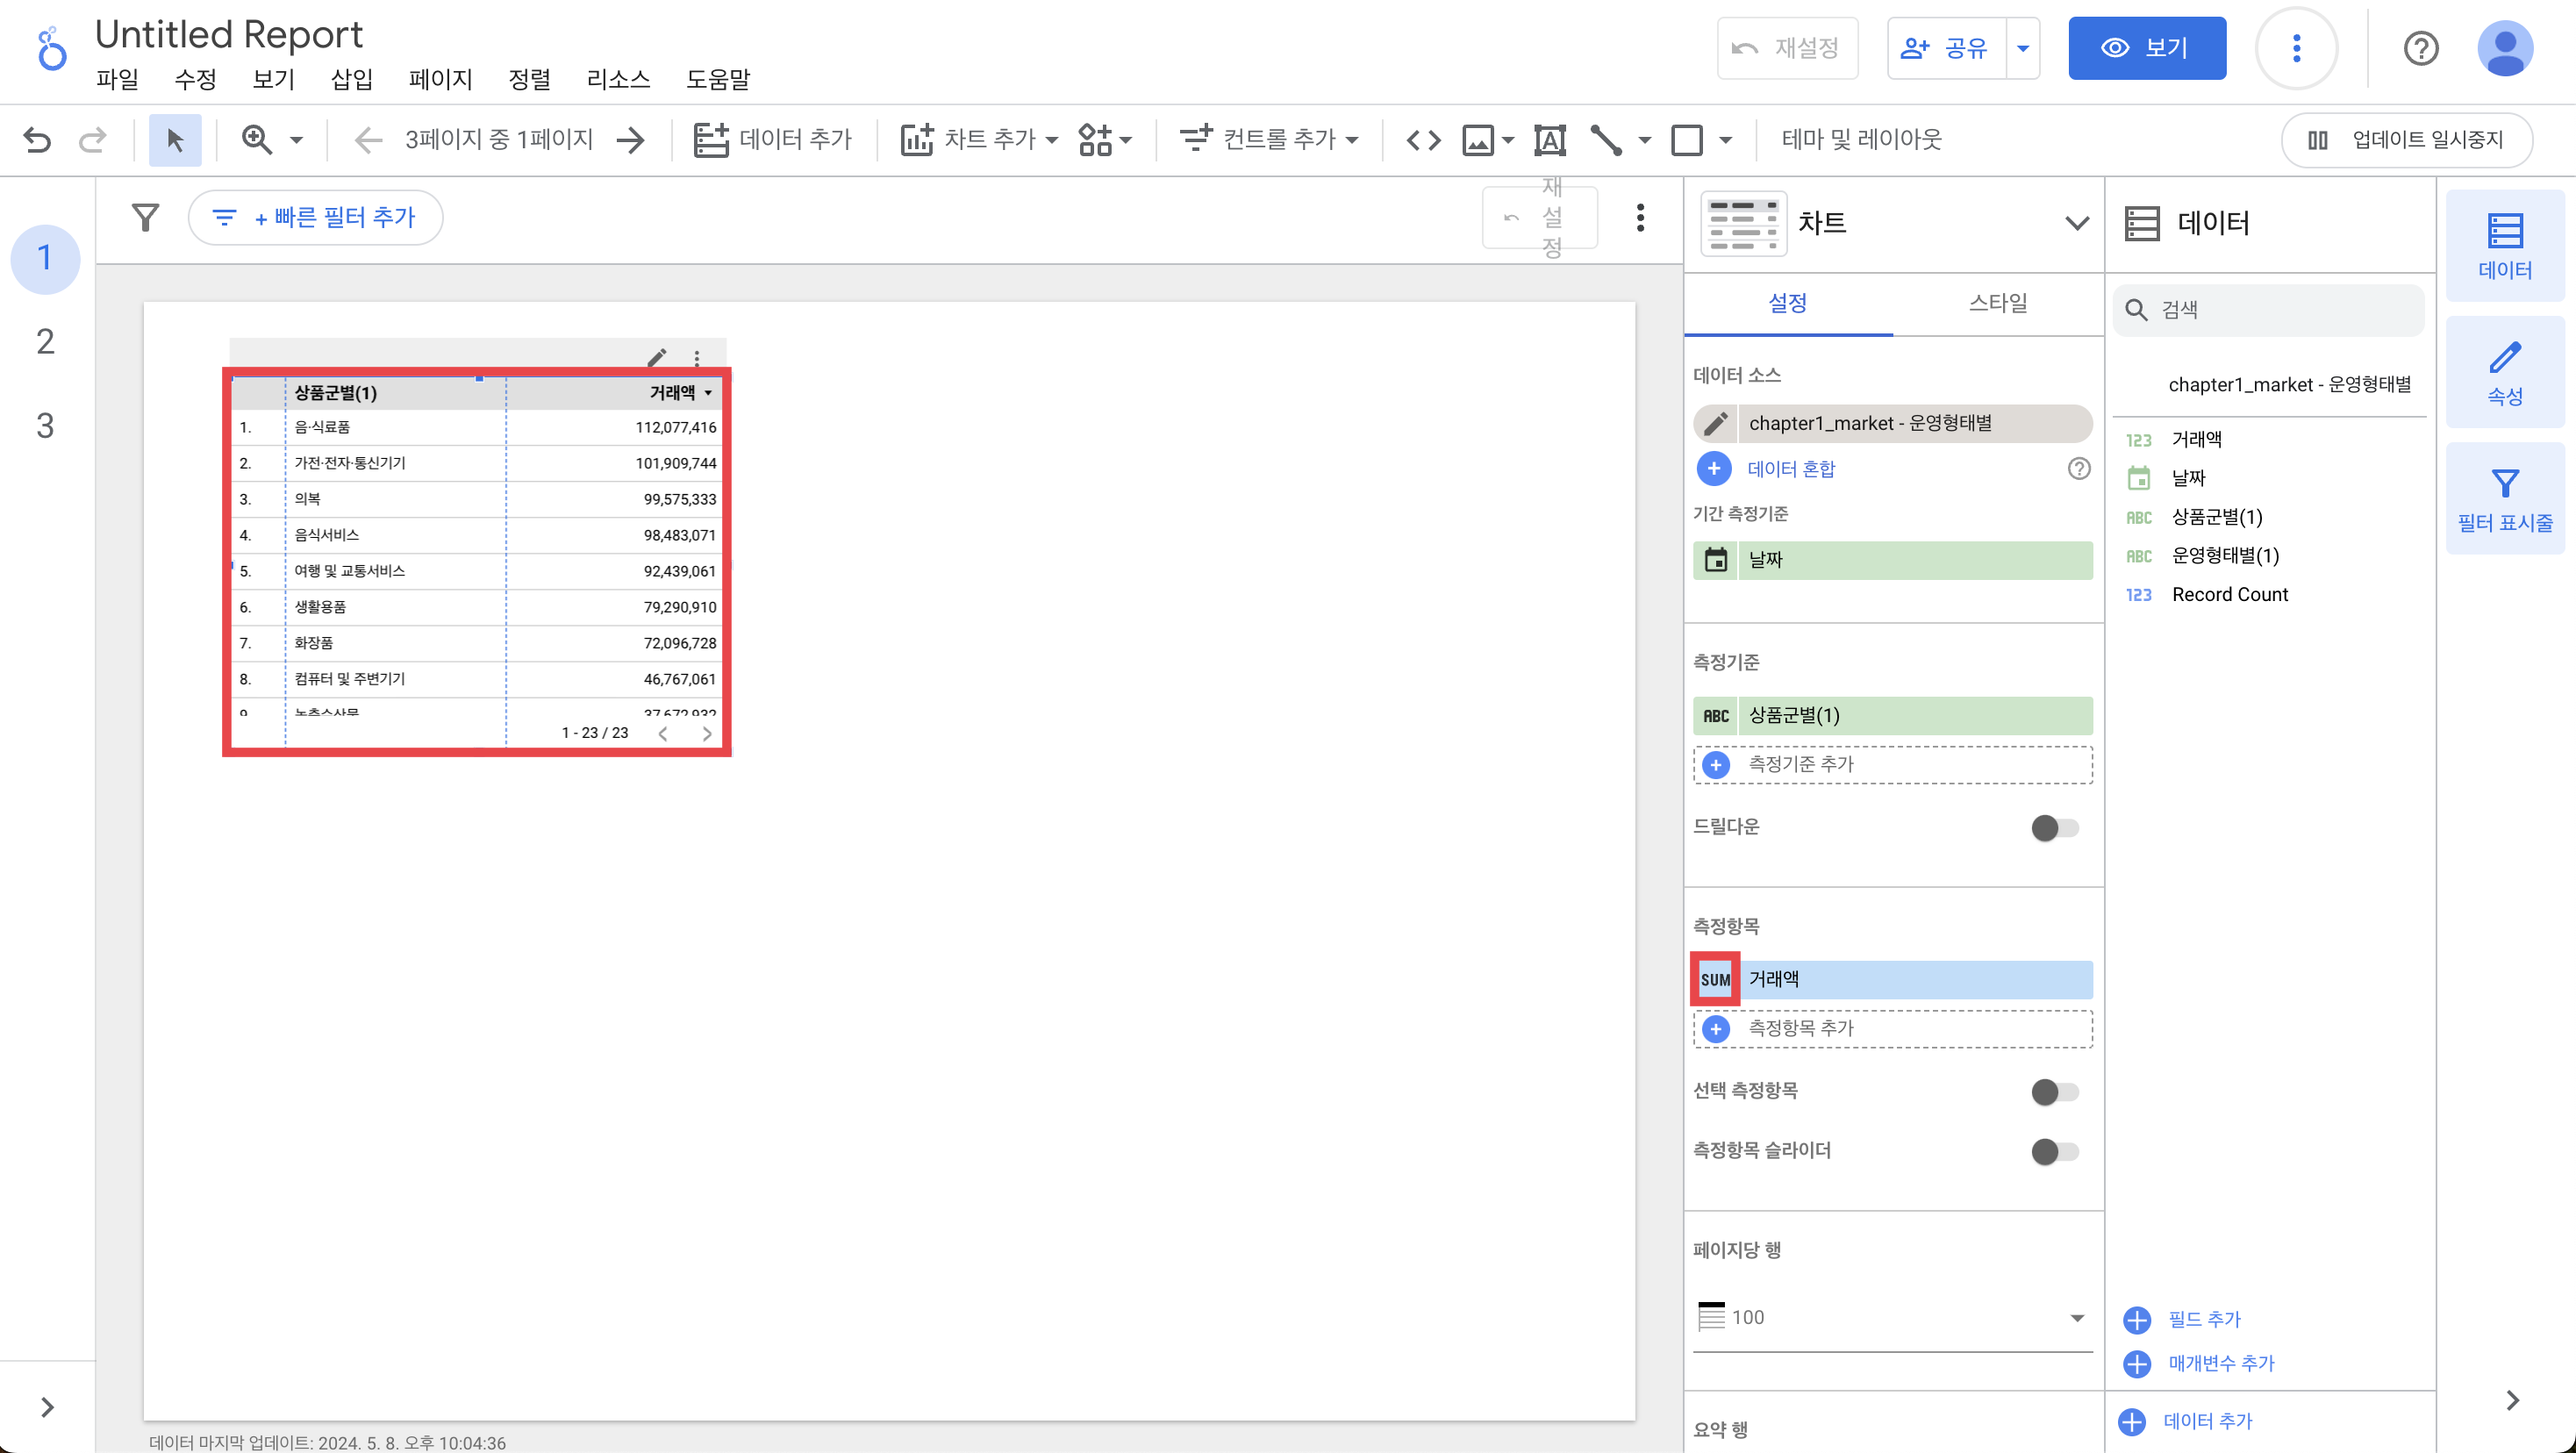Viewport: 2576px width, 1453px height.
Task: Enable the 선택 측정항목 toggle
Action: coord(2054,1092)
